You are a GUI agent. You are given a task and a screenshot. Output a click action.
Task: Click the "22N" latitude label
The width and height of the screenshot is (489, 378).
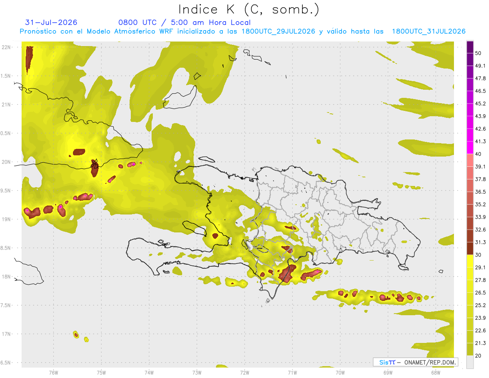(6, 47)
